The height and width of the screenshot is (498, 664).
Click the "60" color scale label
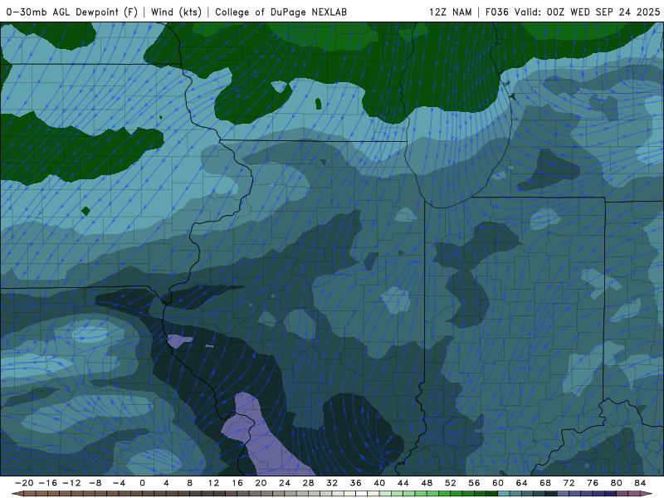pos(498,483)
